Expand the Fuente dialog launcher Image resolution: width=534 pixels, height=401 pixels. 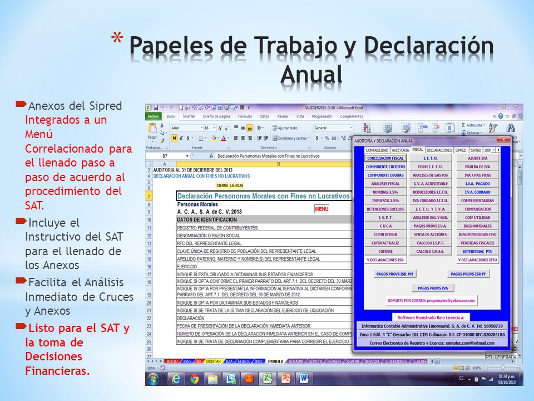(229, 148)
